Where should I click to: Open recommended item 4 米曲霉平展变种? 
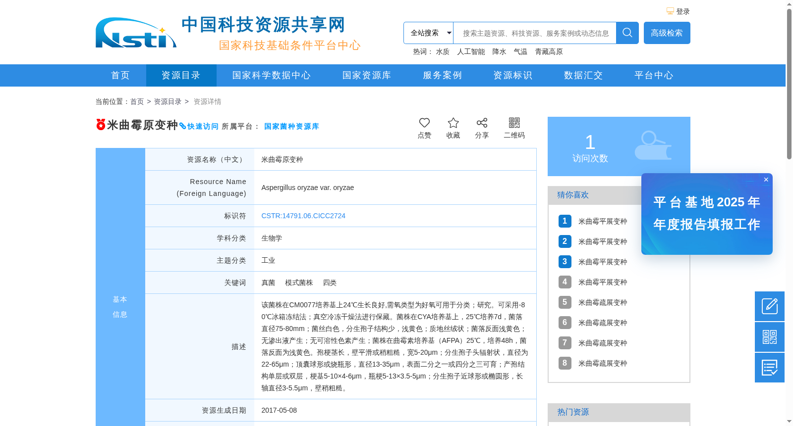coord(603,282)
